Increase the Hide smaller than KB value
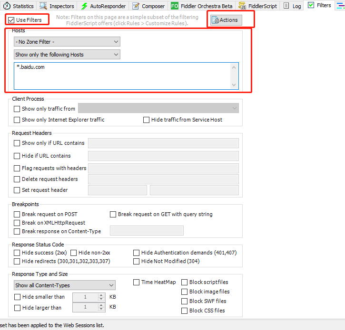The width and height of the screenshot is (345, 330). tap(100, 295)
